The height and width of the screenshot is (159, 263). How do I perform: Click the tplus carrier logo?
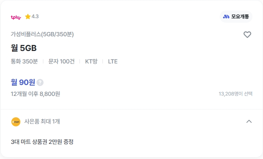pyautogui.click(x=16, y=17)
